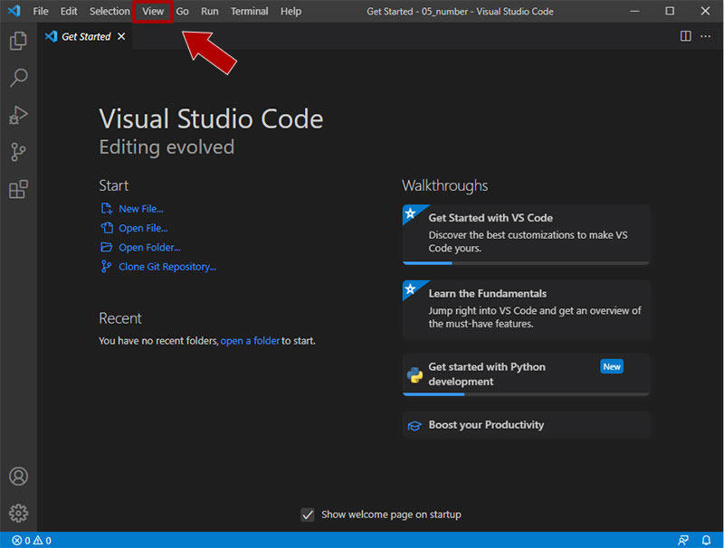Open the Edit menu
The image size is (724, 548).
click(69, 11)
